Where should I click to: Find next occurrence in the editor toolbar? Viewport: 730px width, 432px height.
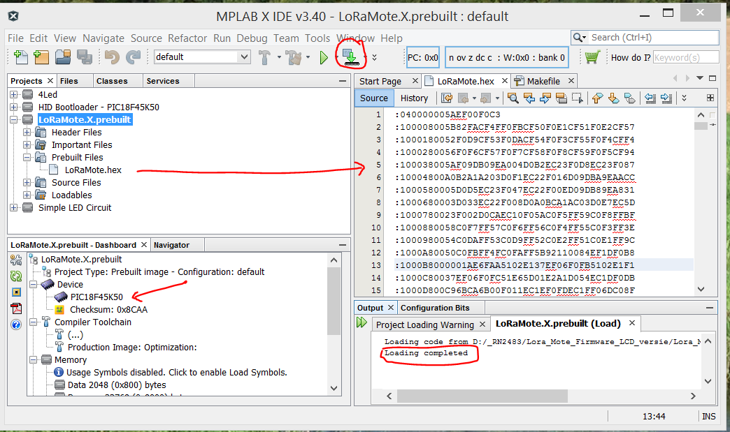pos(545,98)
